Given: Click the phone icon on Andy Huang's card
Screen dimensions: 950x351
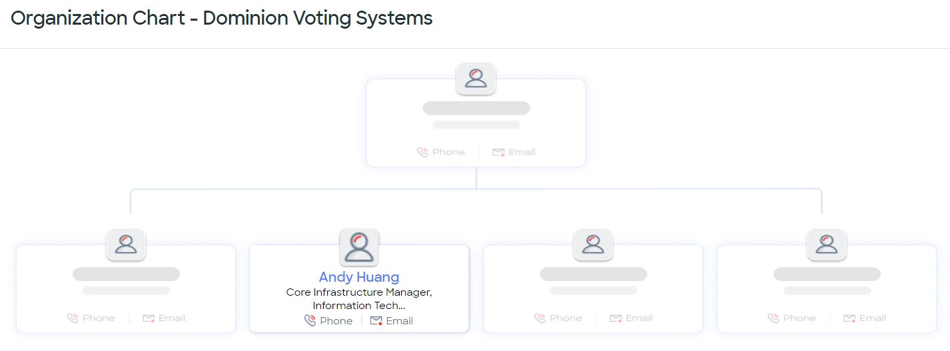Looking at the screenshot, I should click(310, 321).
